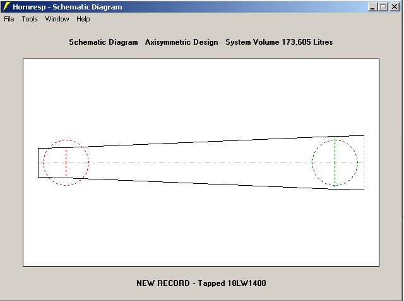The width and height of the screenshot is (404, 301).
Task: Click the 'NEW RECORD - Tapped 18LW1400' label
Action: point(201,283)
